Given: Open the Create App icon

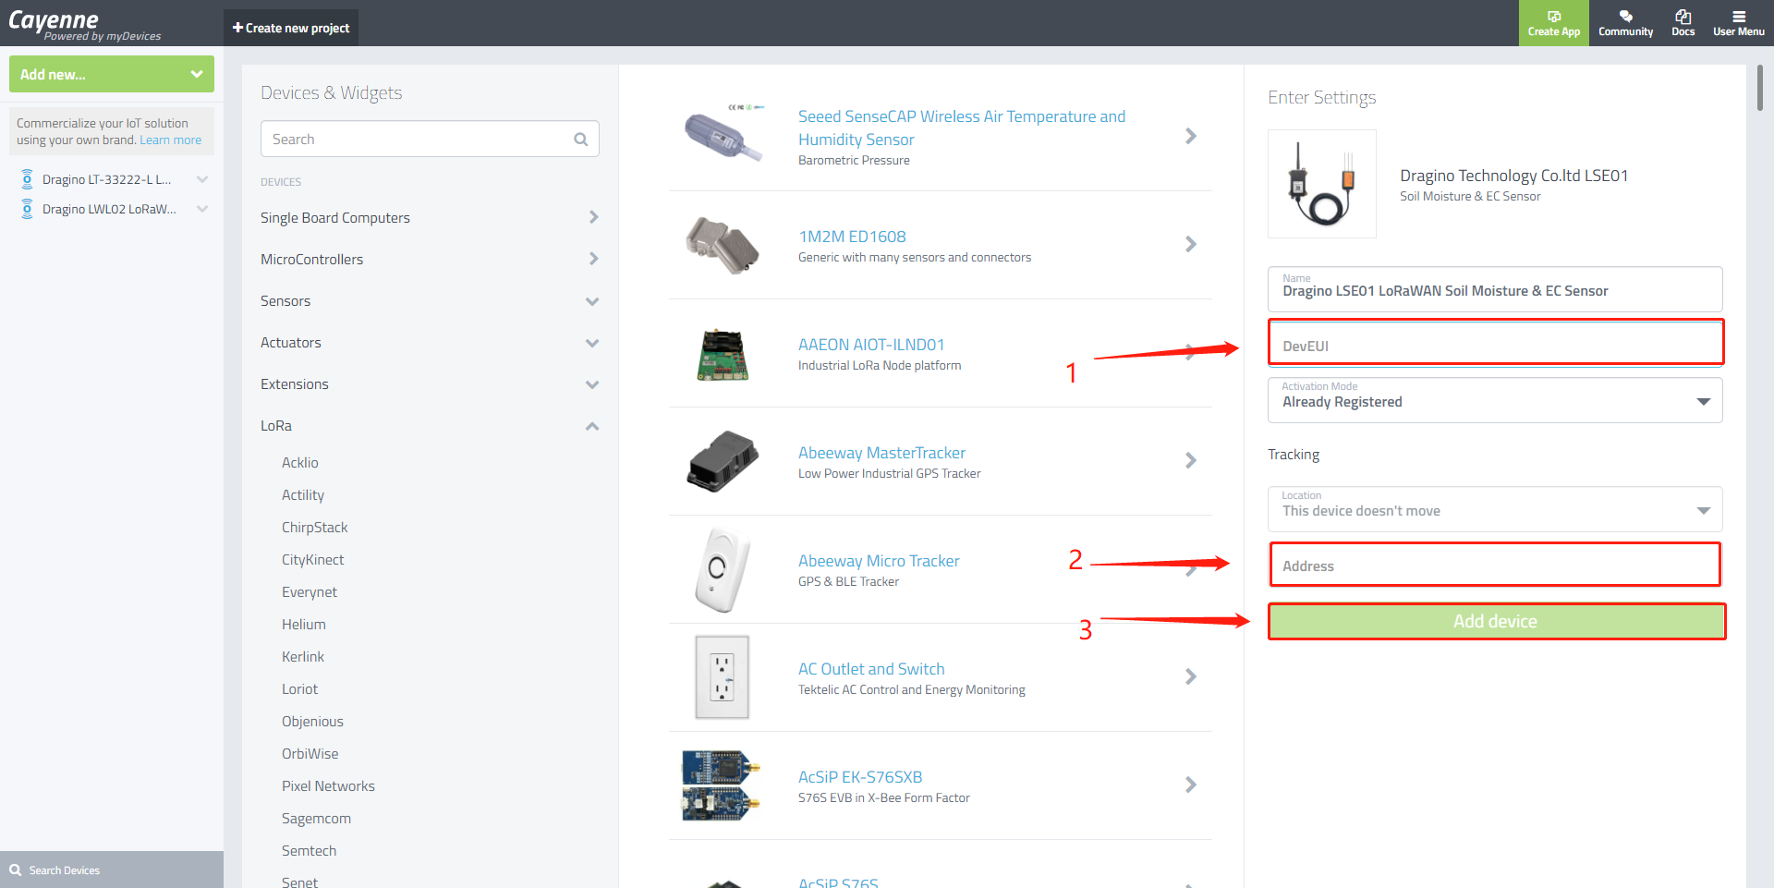Looking at the screenshot, I should [1554, 17].
